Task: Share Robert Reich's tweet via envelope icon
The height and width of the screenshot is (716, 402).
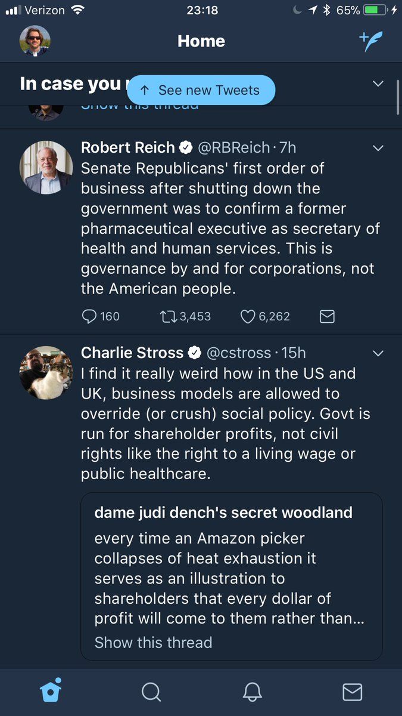Action: pos(327,316)
